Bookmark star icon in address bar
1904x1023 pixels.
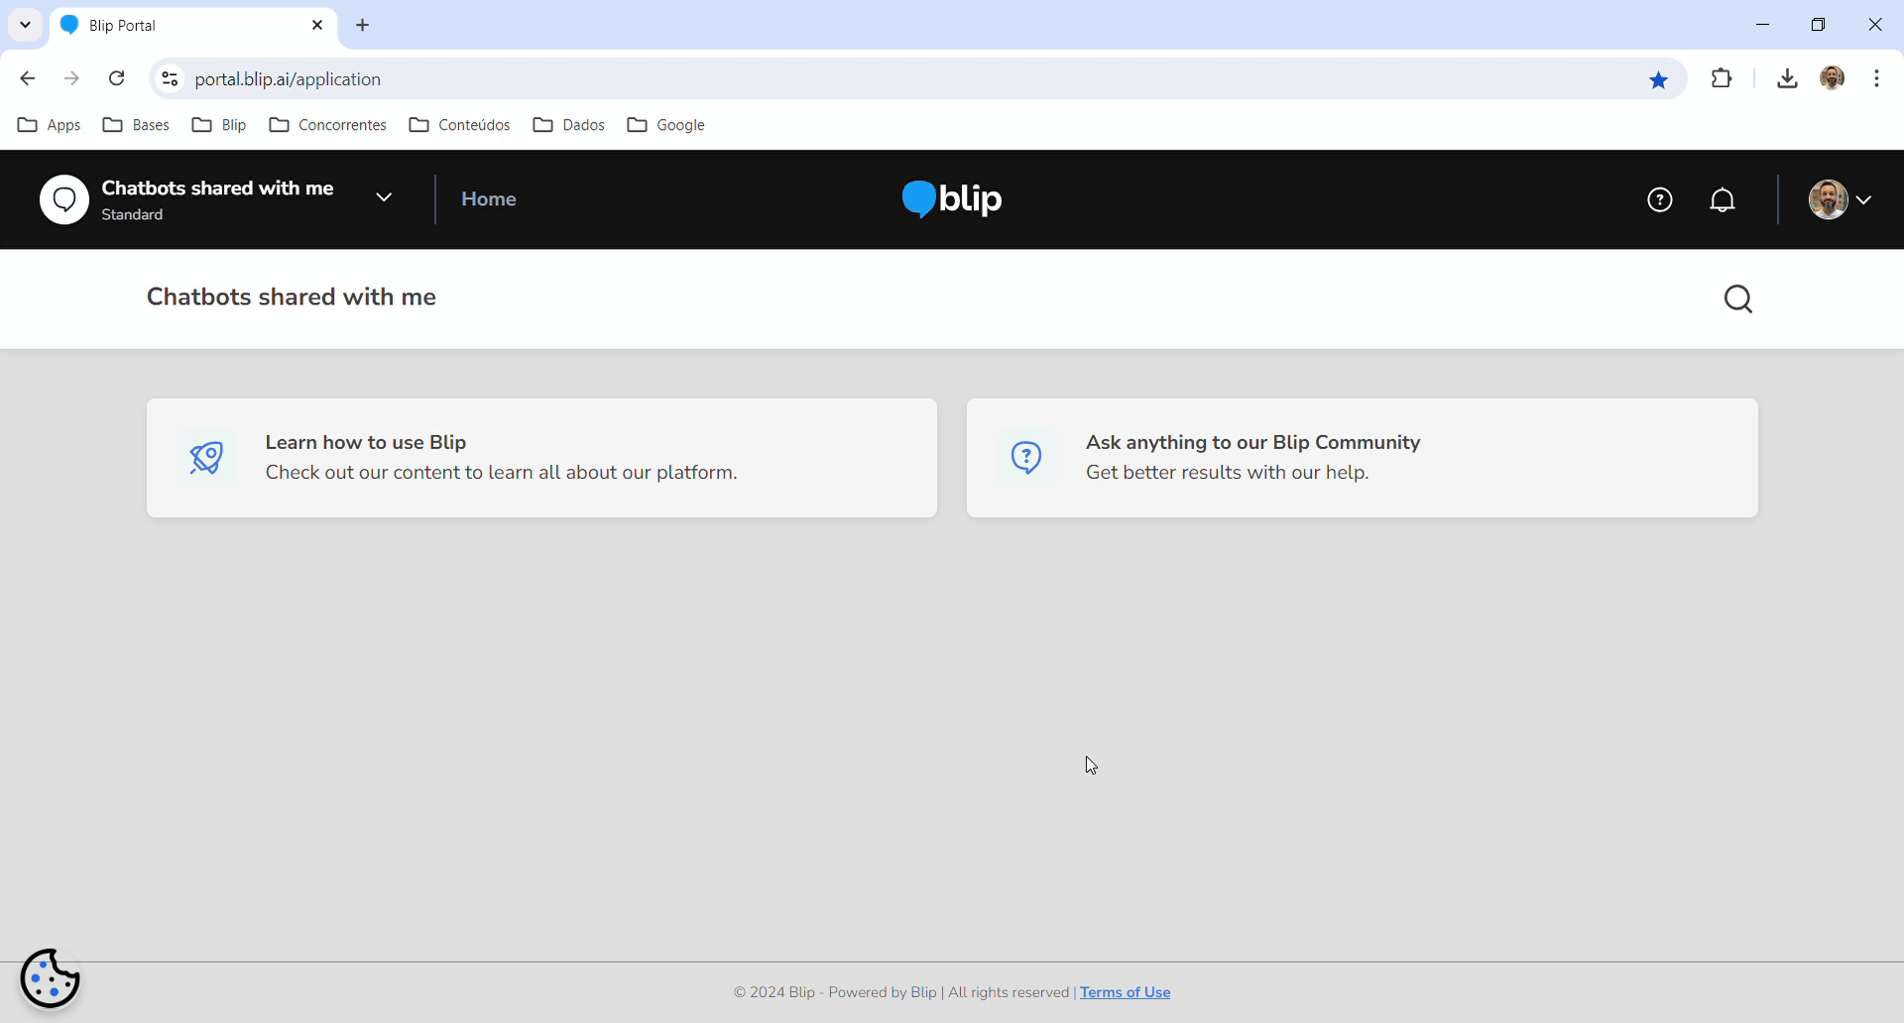click(1658, 79)
